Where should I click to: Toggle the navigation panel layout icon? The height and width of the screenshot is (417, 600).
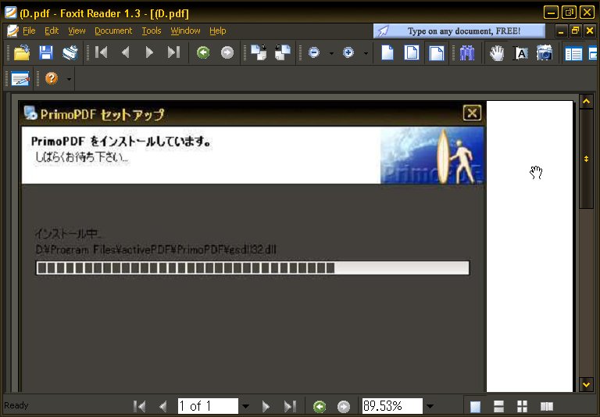click(x=573, y=53)
